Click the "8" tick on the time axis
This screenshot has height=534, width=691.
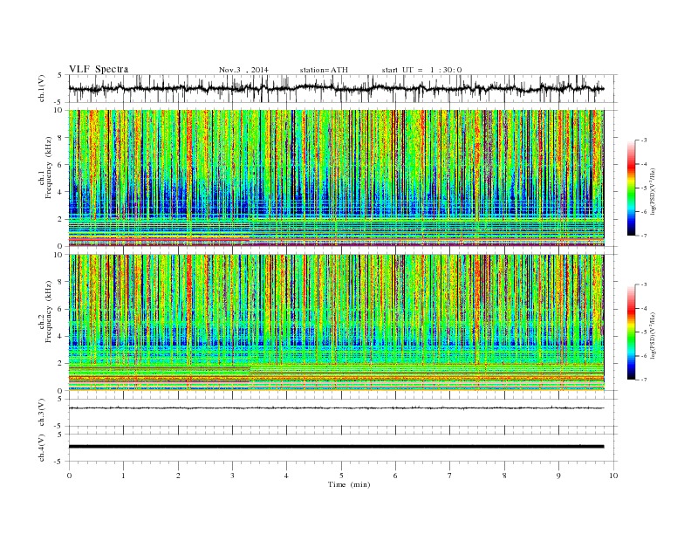pyautogui.click(x=504, y=476)
